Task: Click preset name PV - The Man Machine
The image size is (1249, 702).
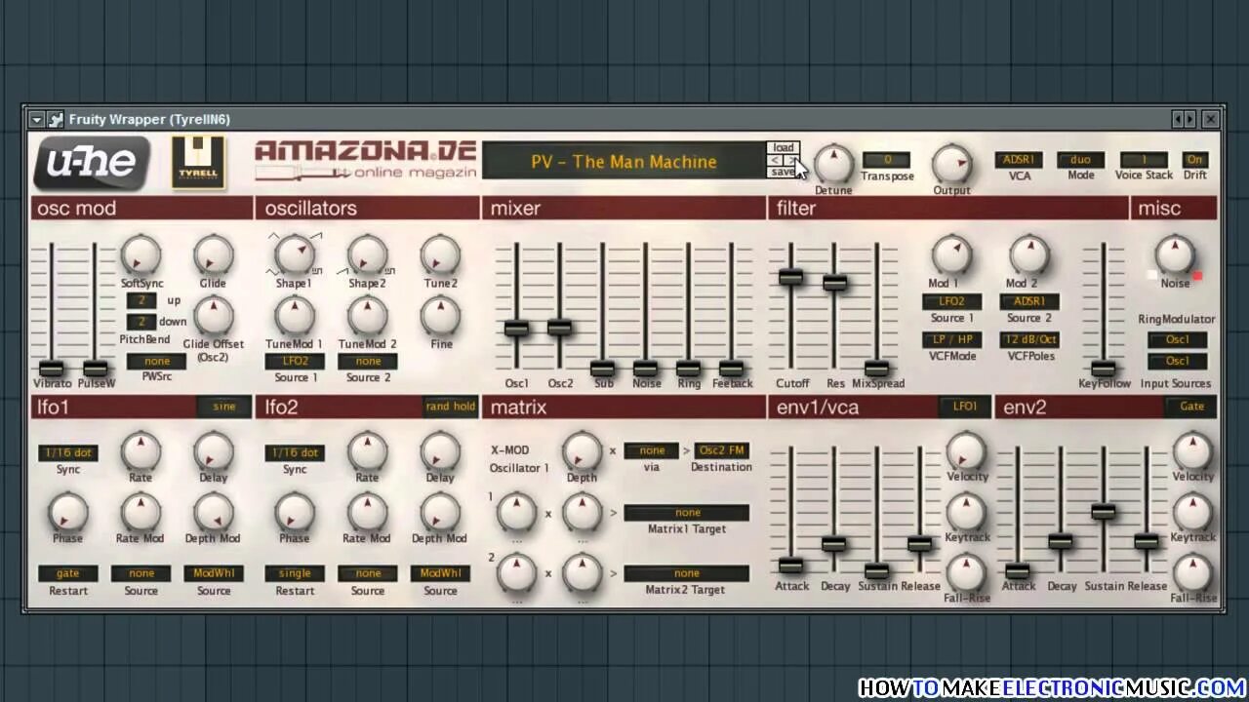Action: (624, 162)
